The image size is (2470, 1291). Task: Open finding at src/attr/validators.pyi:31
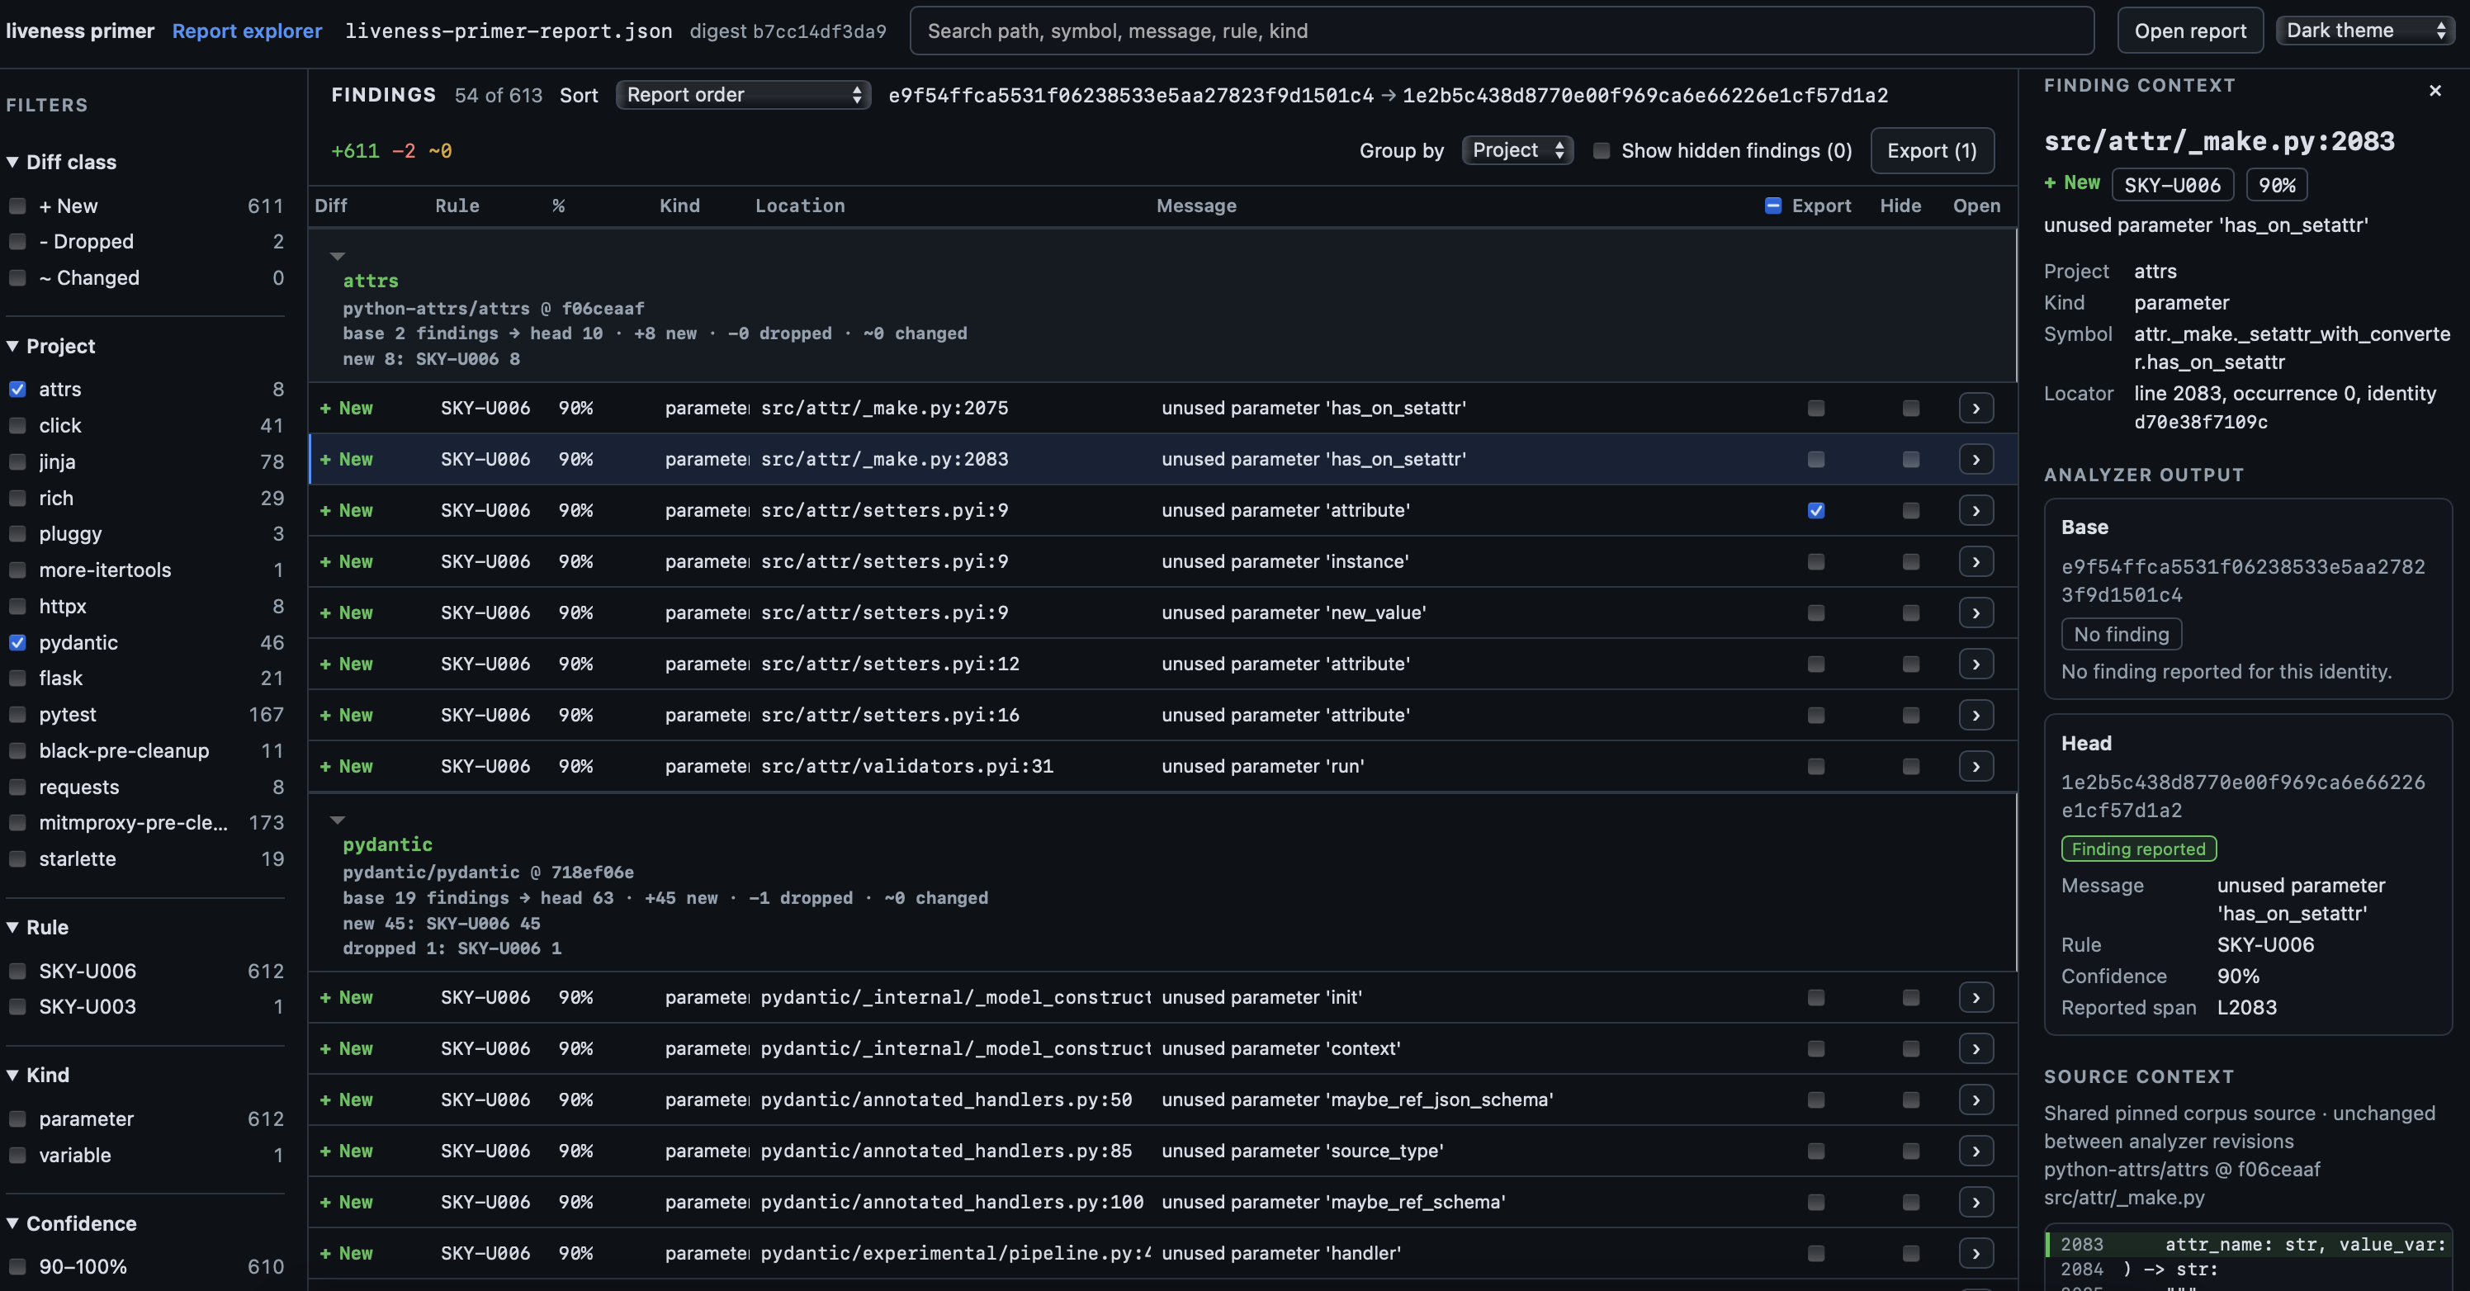1976,766
